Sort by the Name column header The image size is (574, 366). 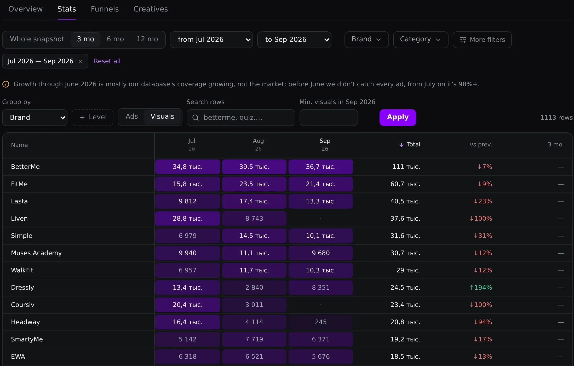click(19, 145)
